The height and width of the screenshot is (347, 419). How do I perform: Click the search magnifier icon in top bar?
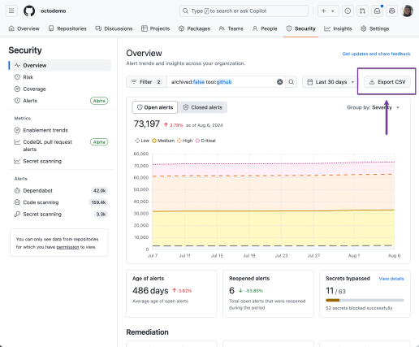pyautogui.click(x=185, y=11)
